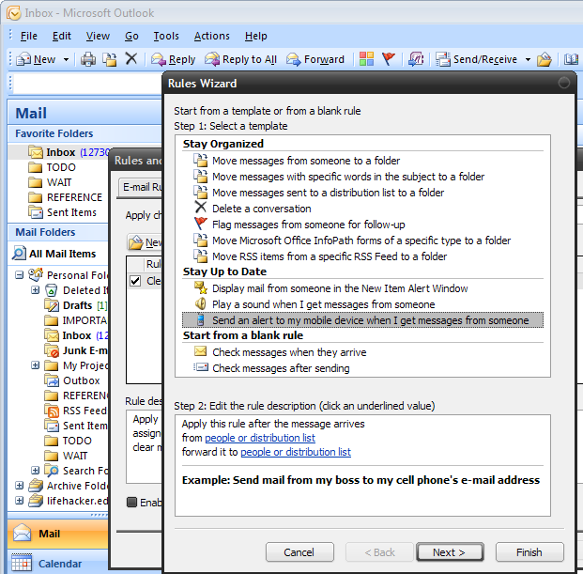Open the New item dropdown arrow
Screen dimensions: 583x574
(66, 59)
